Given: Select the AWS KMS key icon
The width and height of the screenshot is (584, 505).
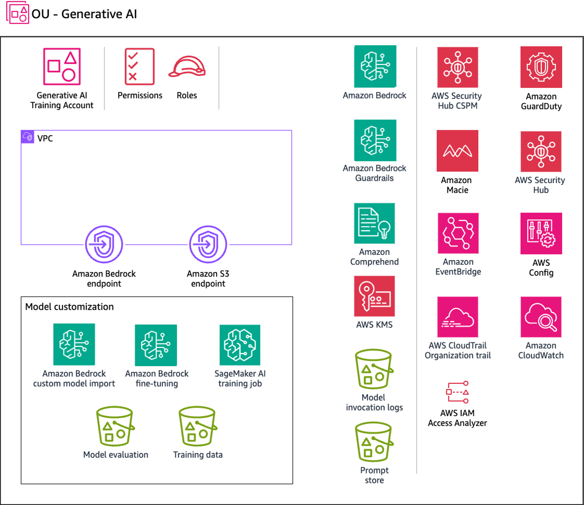Looking at the screenshot, I should pos(374,296).
